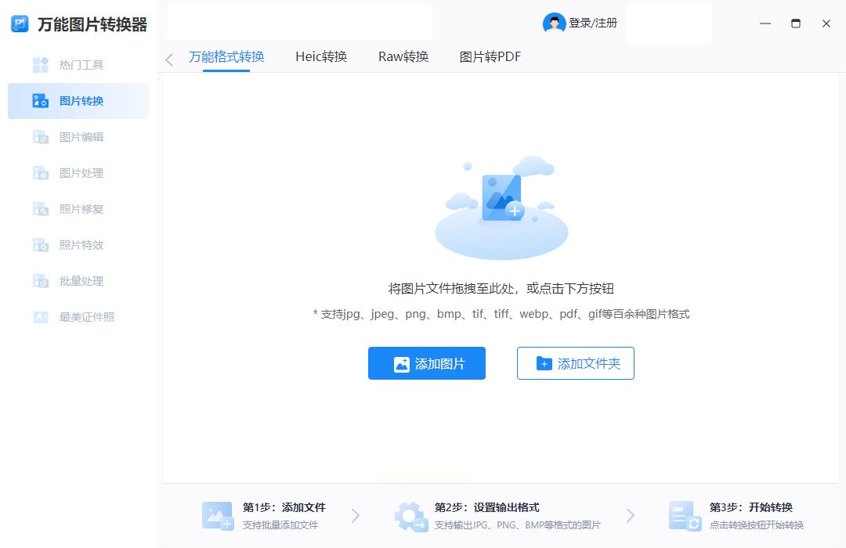Open 图片处理 section label
Image resolution: width=846 pixels, height=548 pixels.
[81, 173]
